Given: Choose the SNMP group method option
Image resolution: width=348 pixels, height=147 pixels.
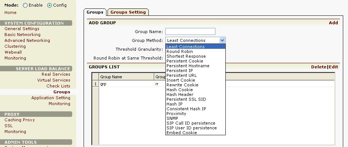Looking at the screenshot, I should 172,118.
